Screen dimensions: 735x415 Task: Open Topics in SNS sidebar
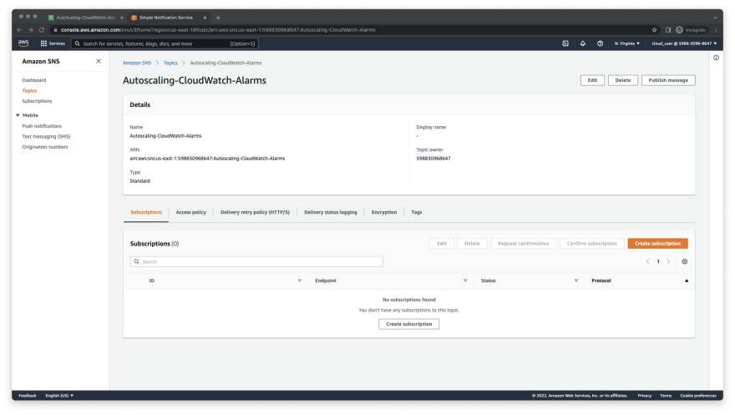coord(29,91)
